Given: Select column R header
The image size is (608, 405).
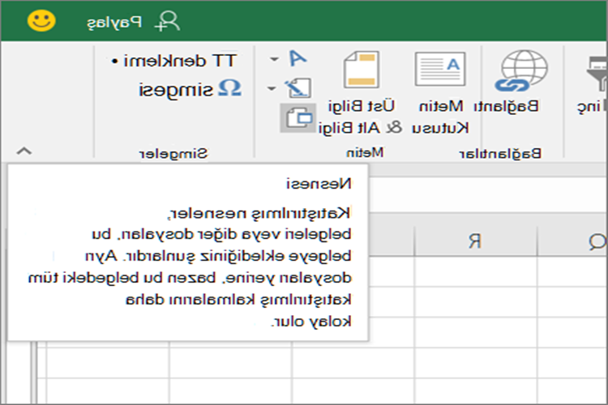Looking at the screenshot, I should [x=475, y=241].
